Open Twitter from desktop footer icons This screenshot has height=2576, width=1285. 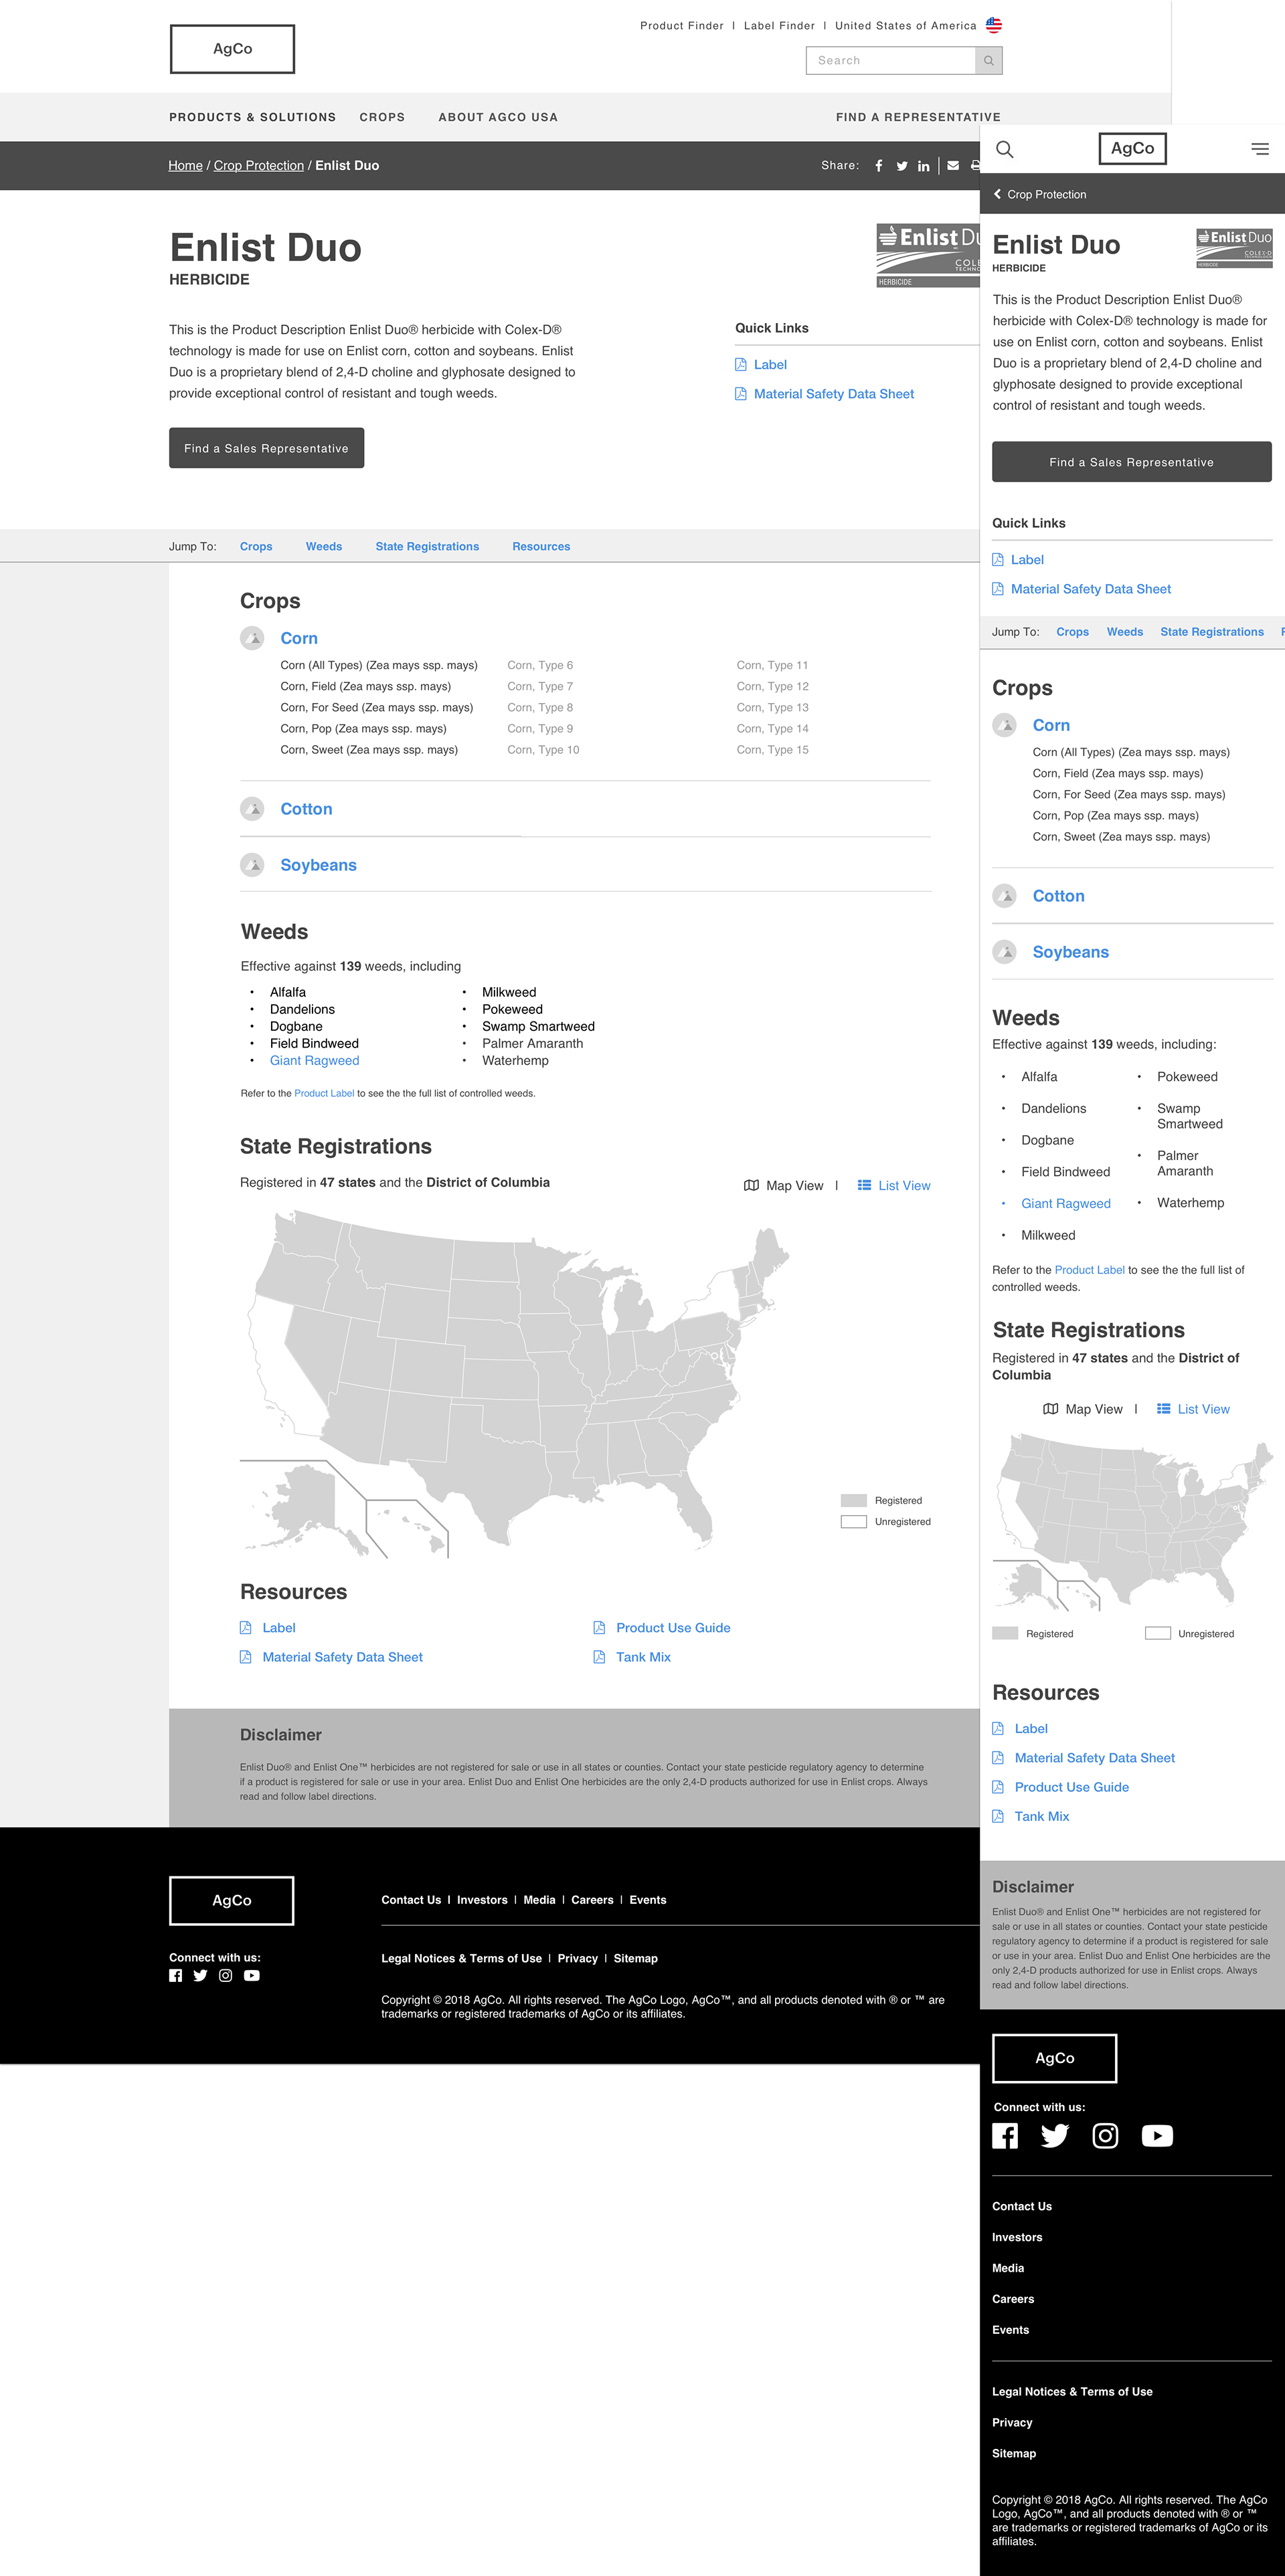tap(200, 1976)
